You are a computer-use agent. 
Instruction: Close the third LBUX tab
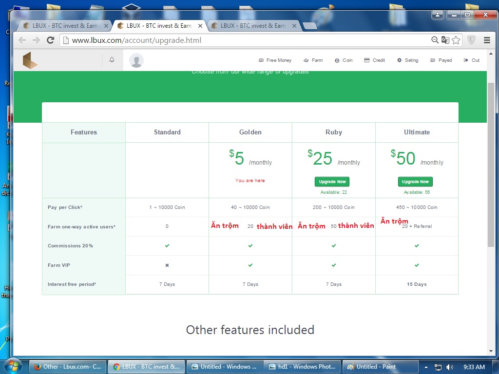coord(294,26)
